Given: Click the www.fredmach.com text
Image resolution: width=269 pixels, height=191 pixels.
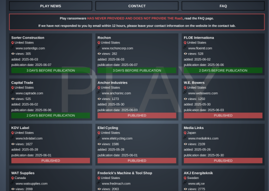Looking at the screenshot, I should tap(116, 183).
